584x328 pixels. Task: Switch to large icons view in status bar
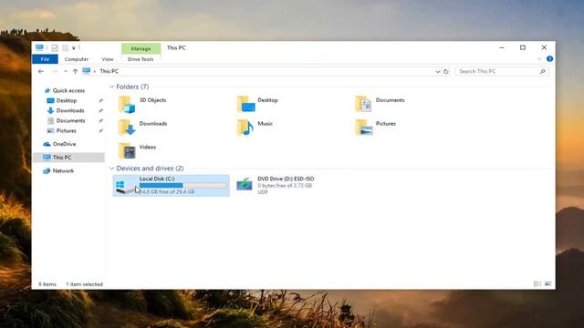coord(547,283)
